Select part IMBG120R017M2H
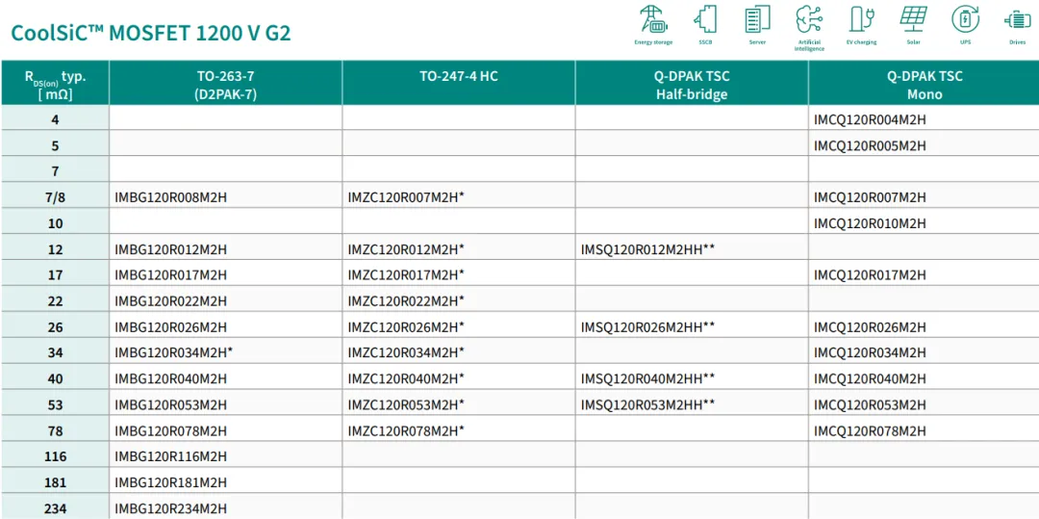The height and width of the screenshot is (519, 1039). pyautogui.click(x=171, y=275)
